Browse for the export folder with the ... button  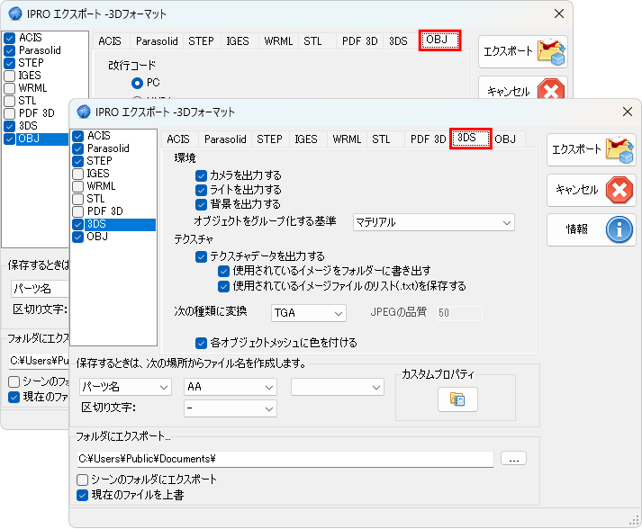pos(513,459)
